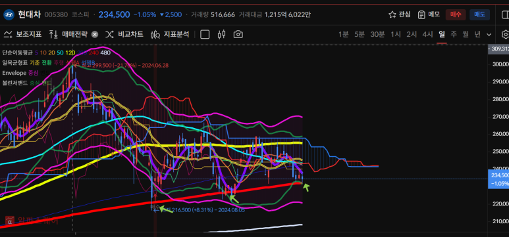
Task: Click the current price 234,500 in the header
Action: [115, 14]
